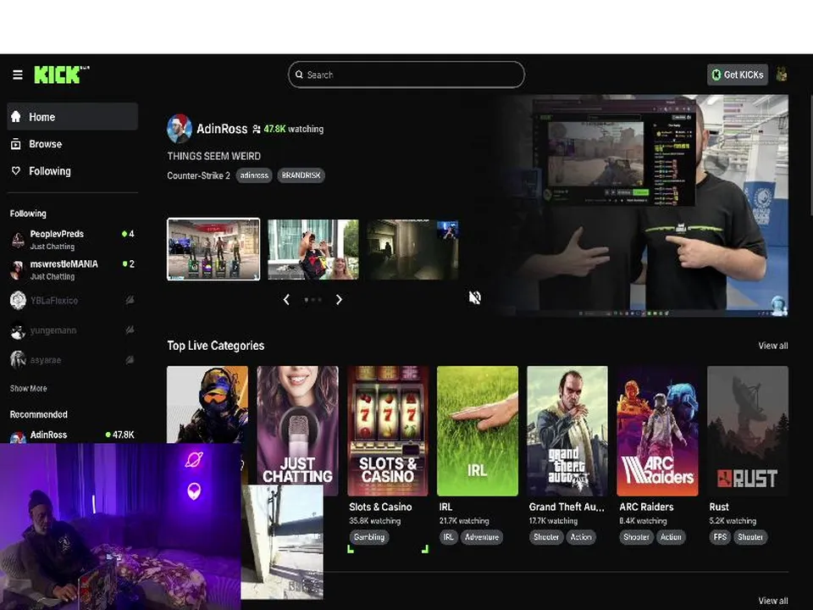Open Browse in the sidebar

pos(73,144)
